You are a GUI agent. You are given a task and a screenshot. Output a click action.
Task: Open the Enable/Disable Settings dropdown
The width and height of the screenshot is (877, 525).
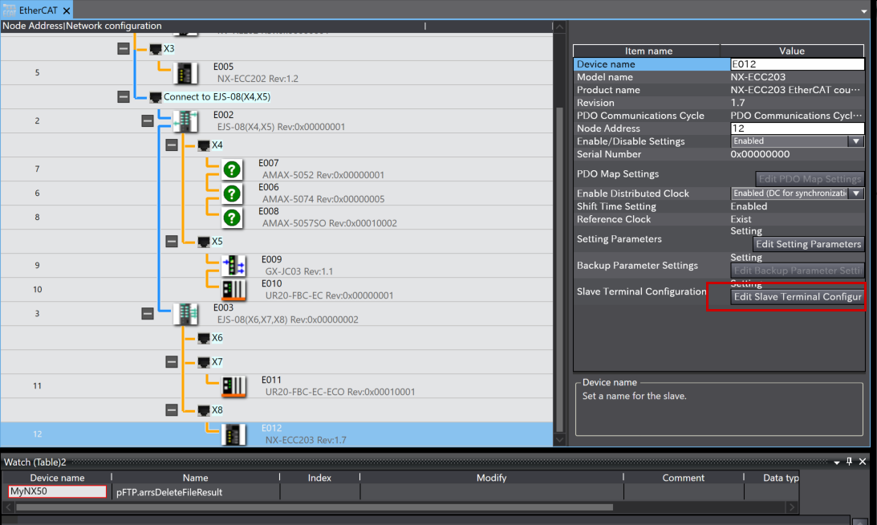point(856,141)
